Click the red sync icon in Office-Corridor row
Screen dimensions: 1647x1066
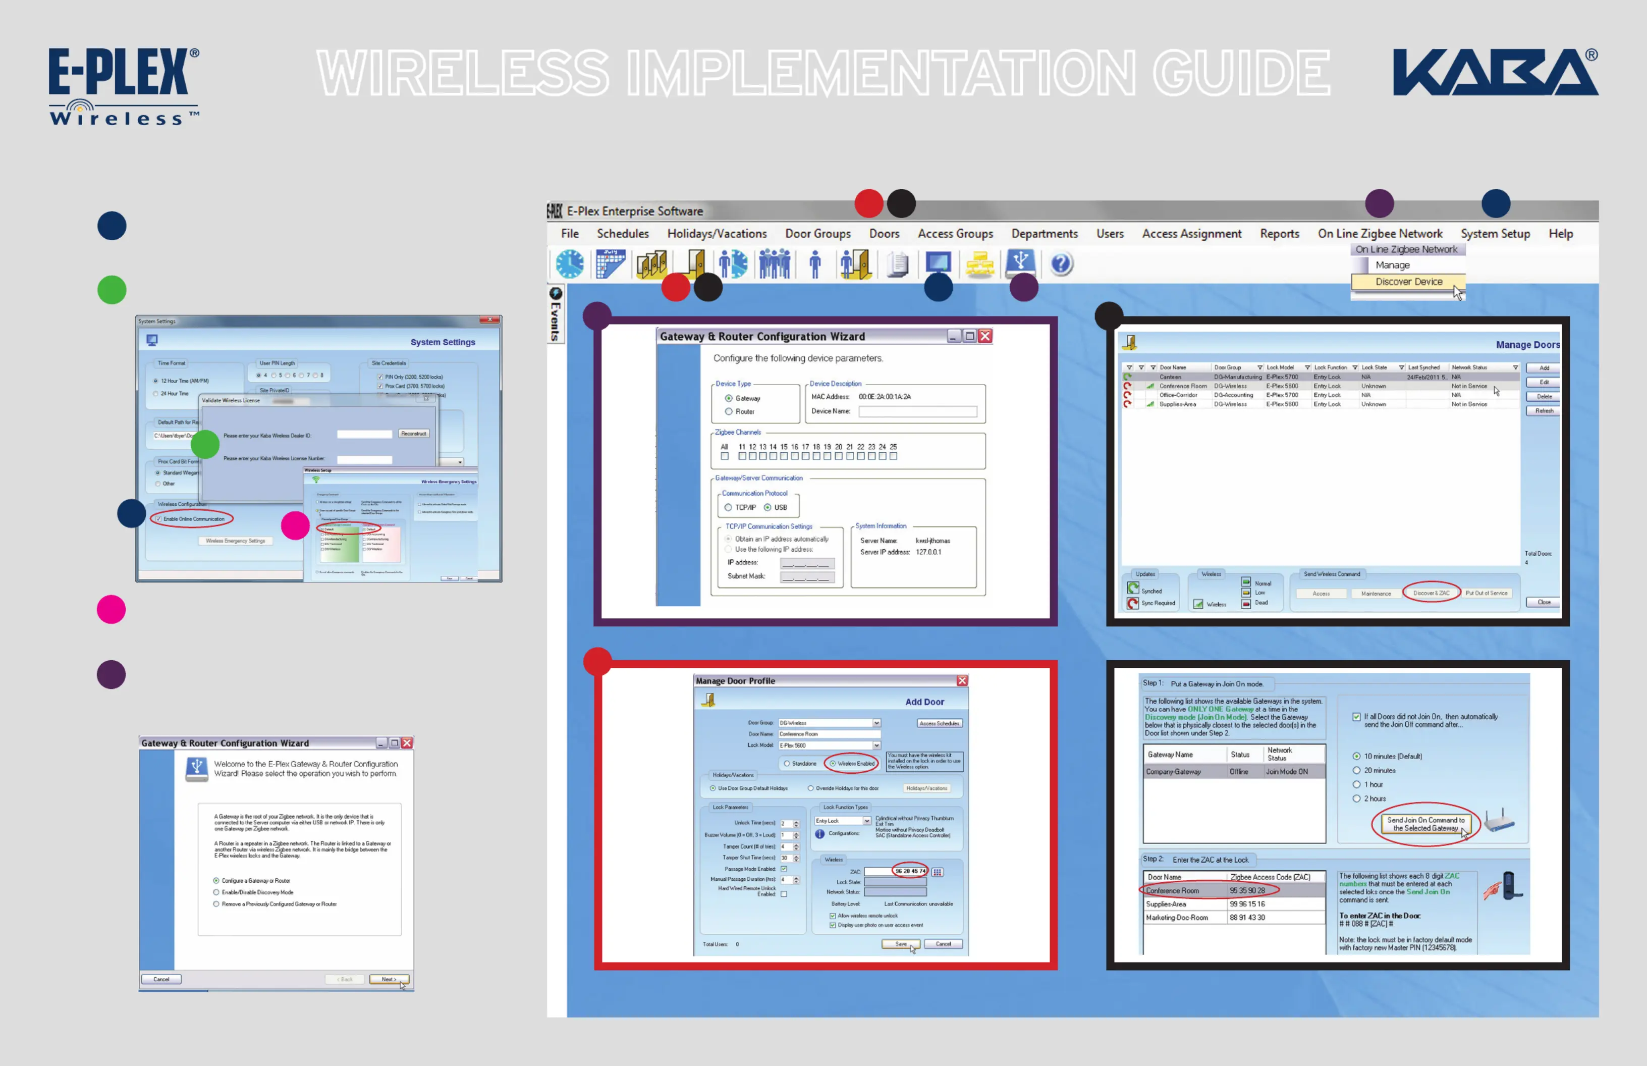(1128, 395)
